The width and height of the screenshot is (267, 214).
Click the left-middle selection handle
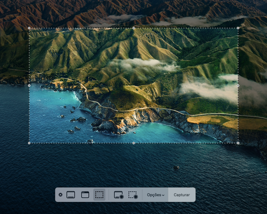coord(29,86)
